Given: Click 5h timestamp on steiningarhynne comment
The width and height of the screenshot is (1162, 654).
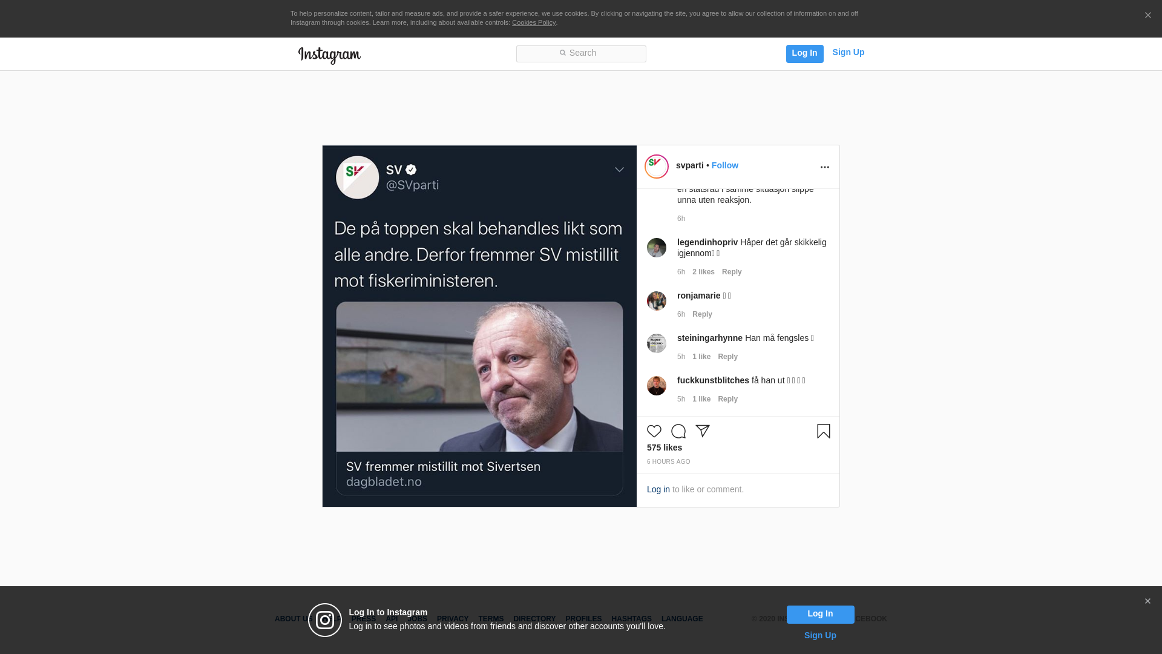Looking at the screenshot, I should pyautogui.click(x=681, y=357).
